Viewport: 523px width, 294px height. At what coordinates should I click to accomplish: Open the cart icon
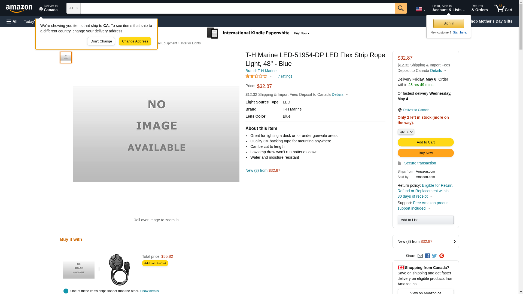pyautogui.click(x=503, y=8)
